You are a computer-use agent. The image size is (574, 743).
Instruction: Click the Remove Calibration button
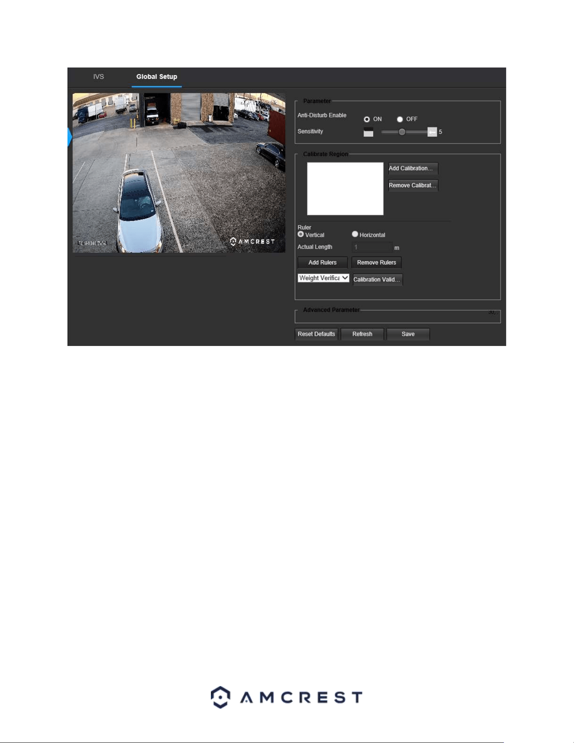[413, 185]
